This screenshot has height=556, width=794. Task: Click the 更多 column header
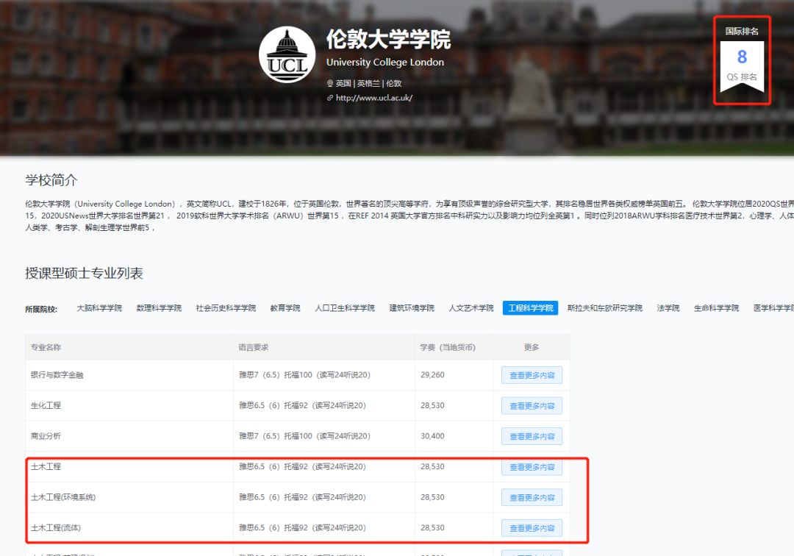click(532, 347)
